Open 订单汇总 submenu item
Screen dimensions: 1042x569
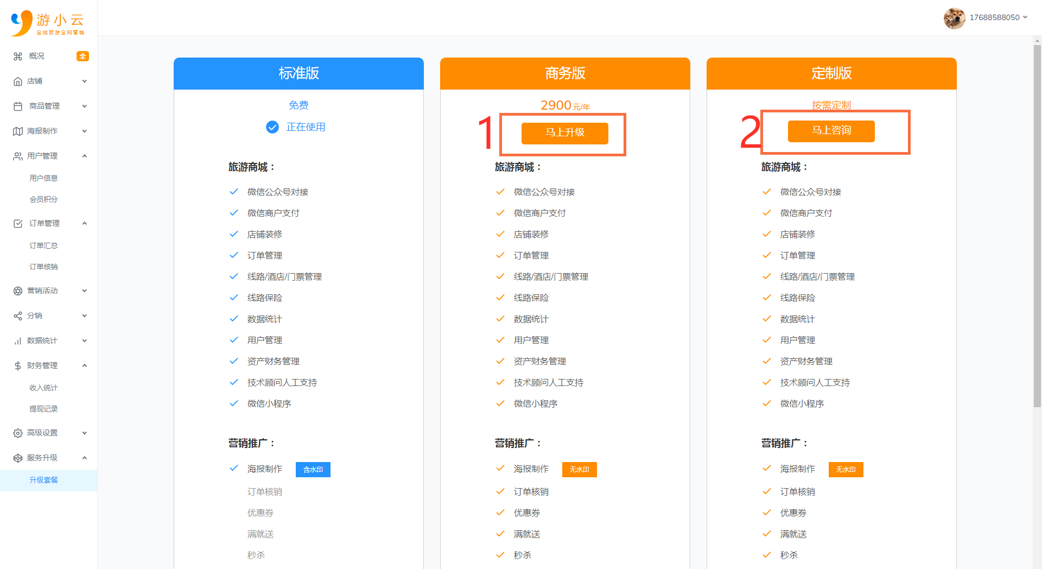43,245
